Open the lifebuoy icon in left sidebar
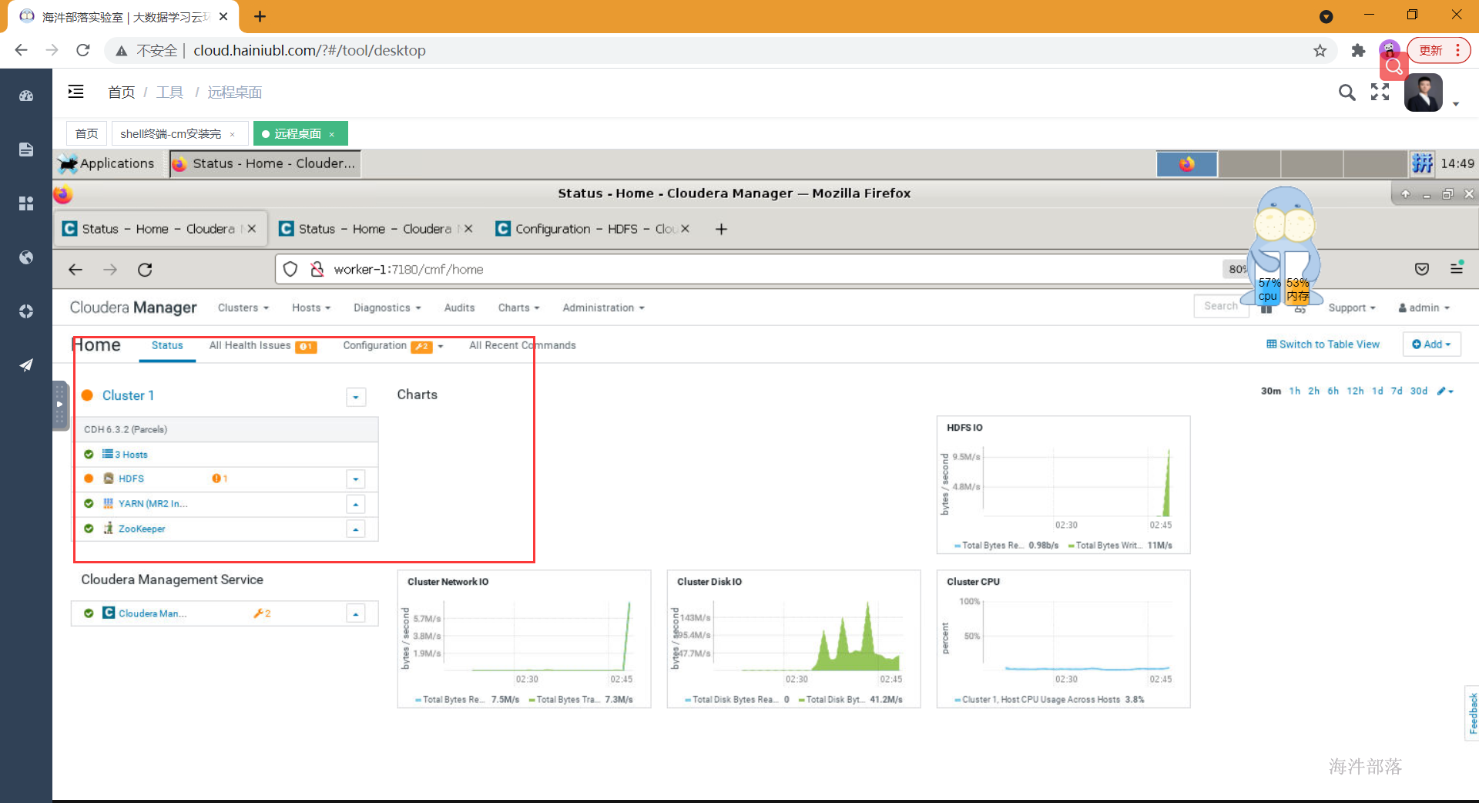 tap(26, 311)
